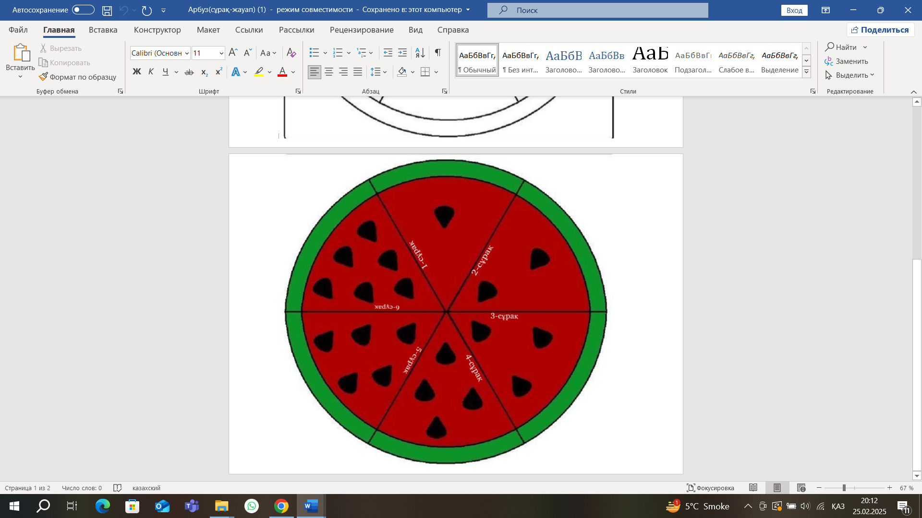Apply strikethrough formatting icon
922x518 pixels.
189,72
